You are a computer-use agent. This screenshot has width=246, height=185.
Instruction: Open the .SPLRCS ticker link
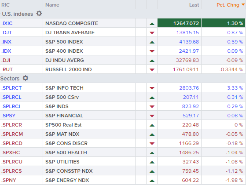pos(11,171)
